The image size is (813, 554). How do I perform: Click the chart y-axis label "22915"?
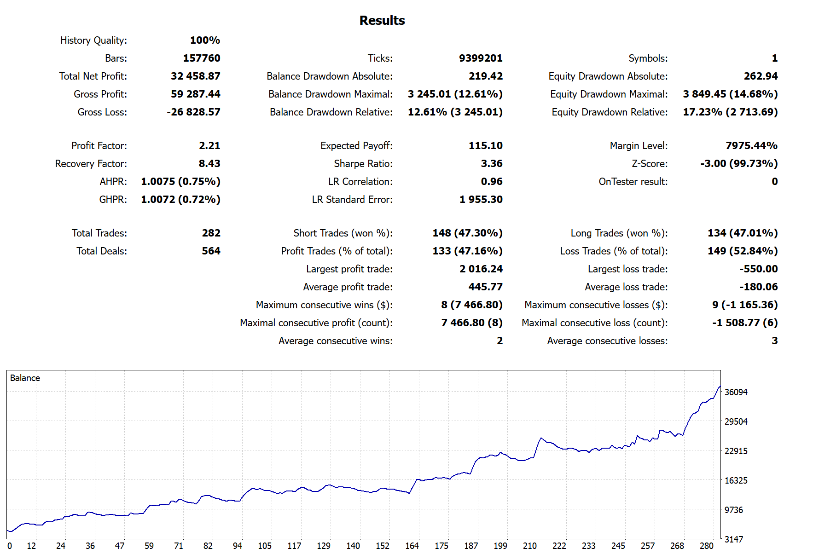point(736,451)
